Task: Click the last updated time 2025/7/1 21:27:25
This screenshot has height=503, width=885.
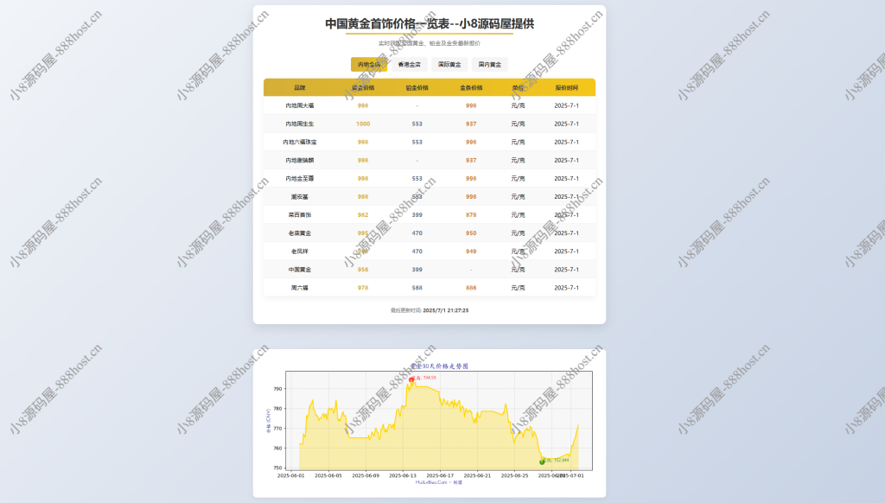Action: [x=446, y=310]
